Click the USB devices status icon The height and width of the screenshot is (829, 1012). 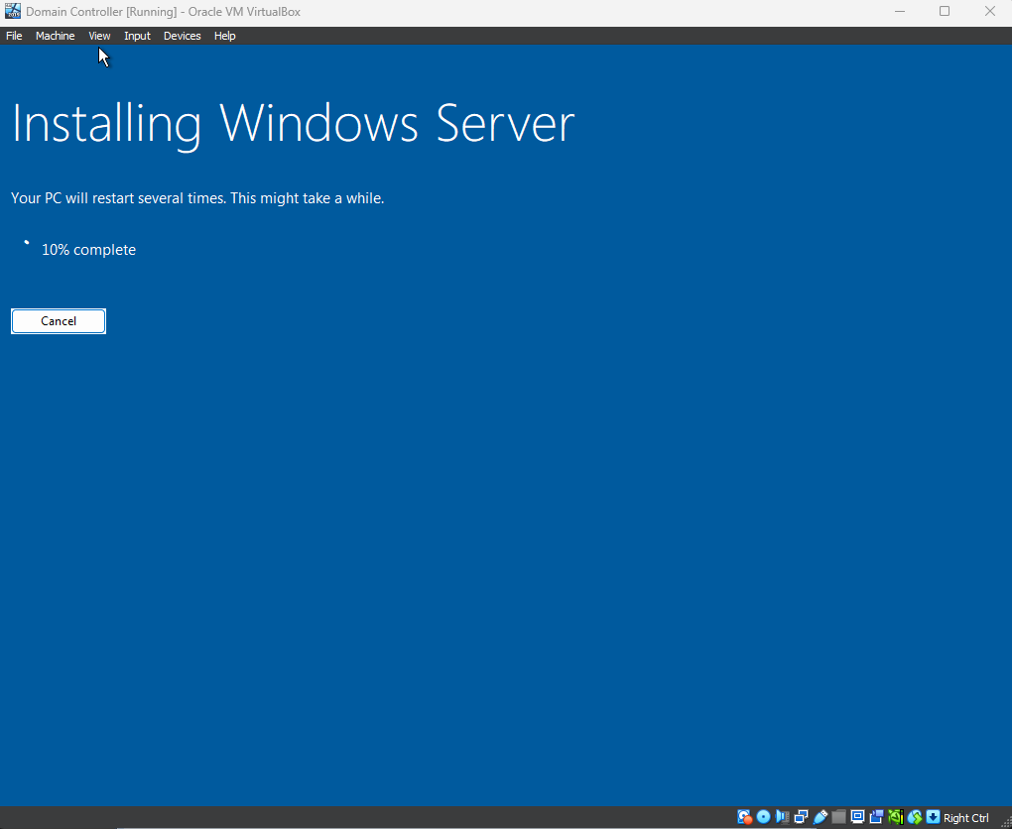click(821, 817)
